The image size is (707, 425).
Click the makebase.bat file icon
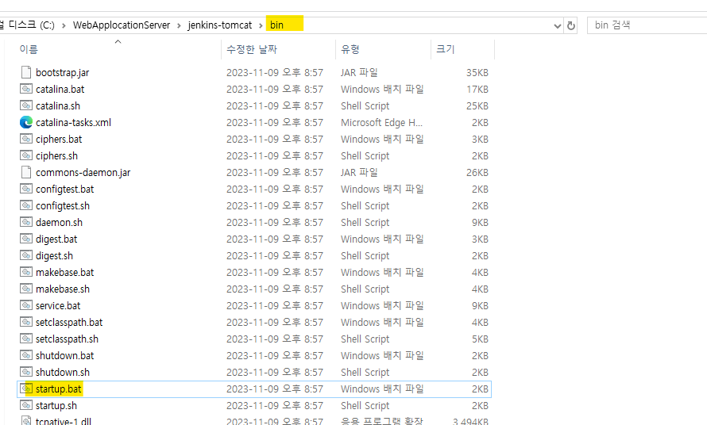coord(26,272)
